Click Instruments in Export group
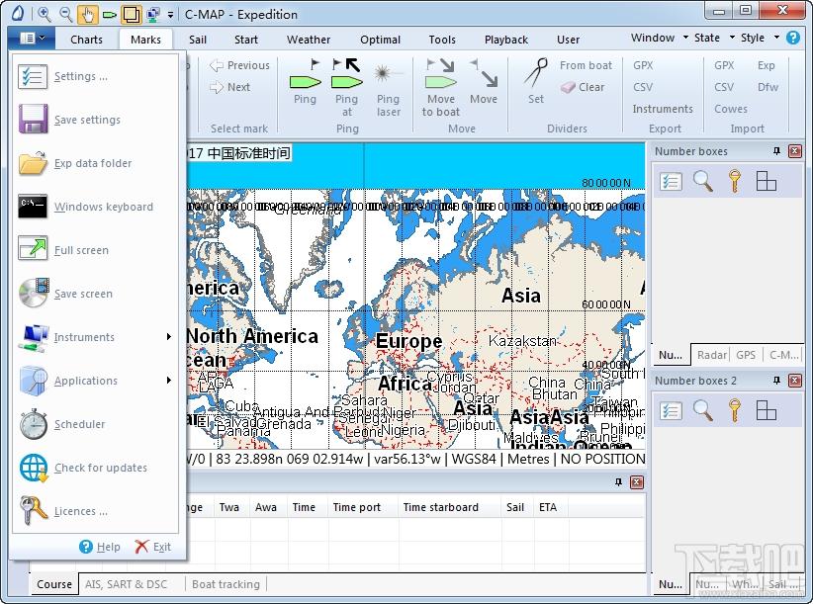Screen dimensions: 813x604 [663, 109]
